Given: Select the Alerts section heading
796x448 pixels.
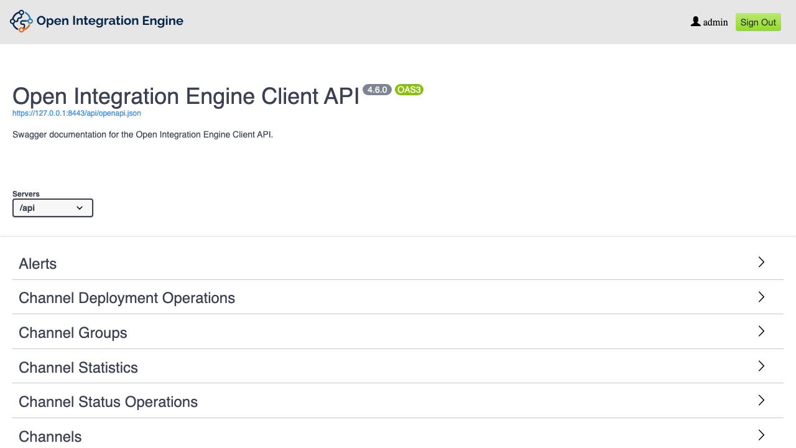Looking at the screenshot, I should click(38, 264).
